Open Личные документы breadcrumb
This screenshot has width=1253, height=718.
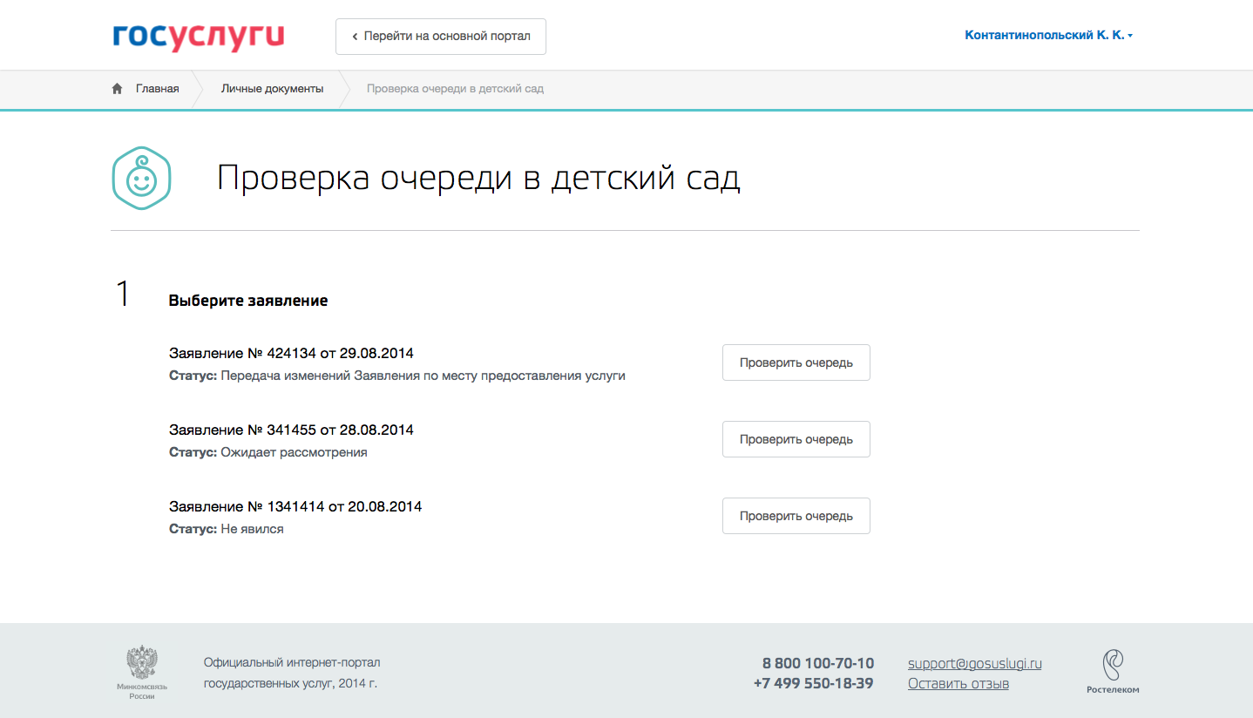[272, 89]
